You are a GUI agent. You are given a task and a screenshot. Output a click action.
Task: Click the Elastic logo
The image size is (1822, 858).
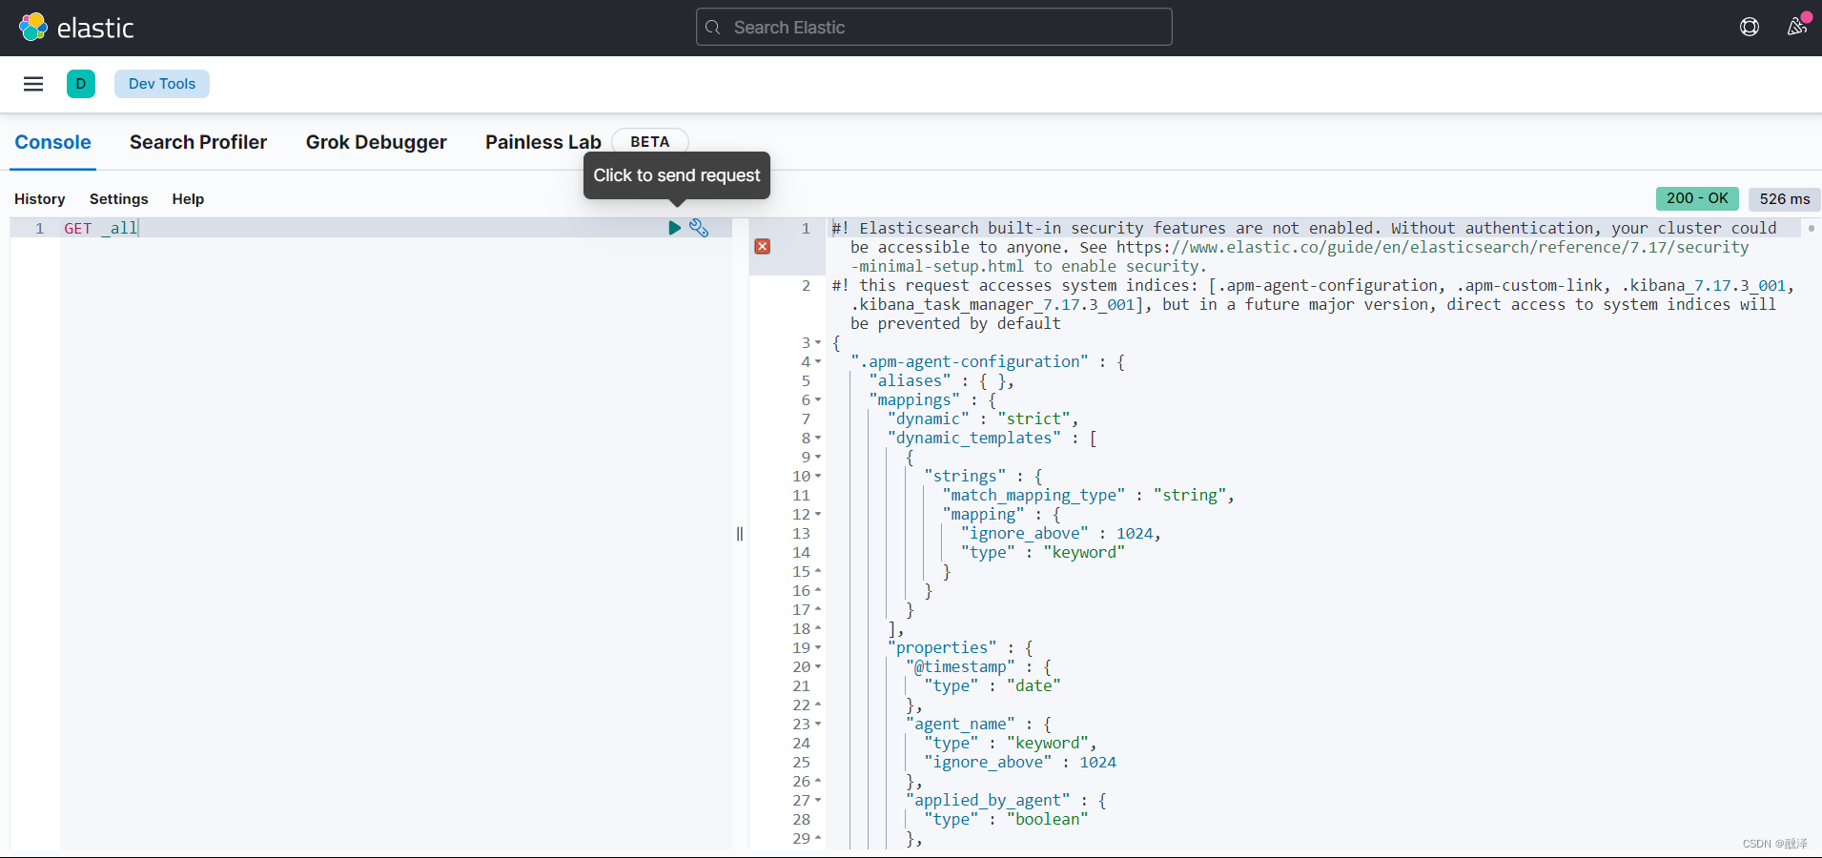coord(76,28)
